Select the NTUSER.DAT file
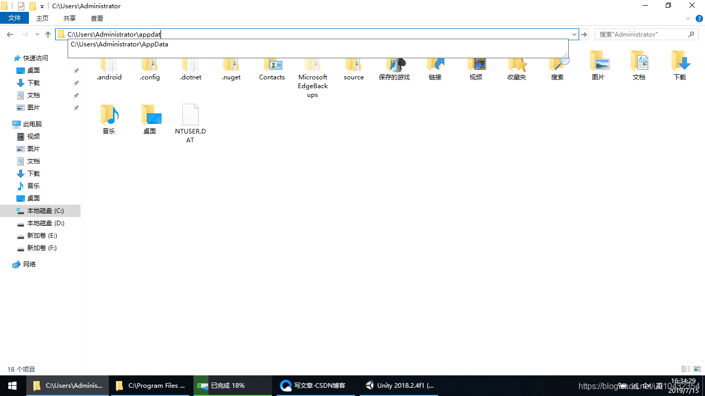This screenshot has width=705, height=396. coord(190,124)
